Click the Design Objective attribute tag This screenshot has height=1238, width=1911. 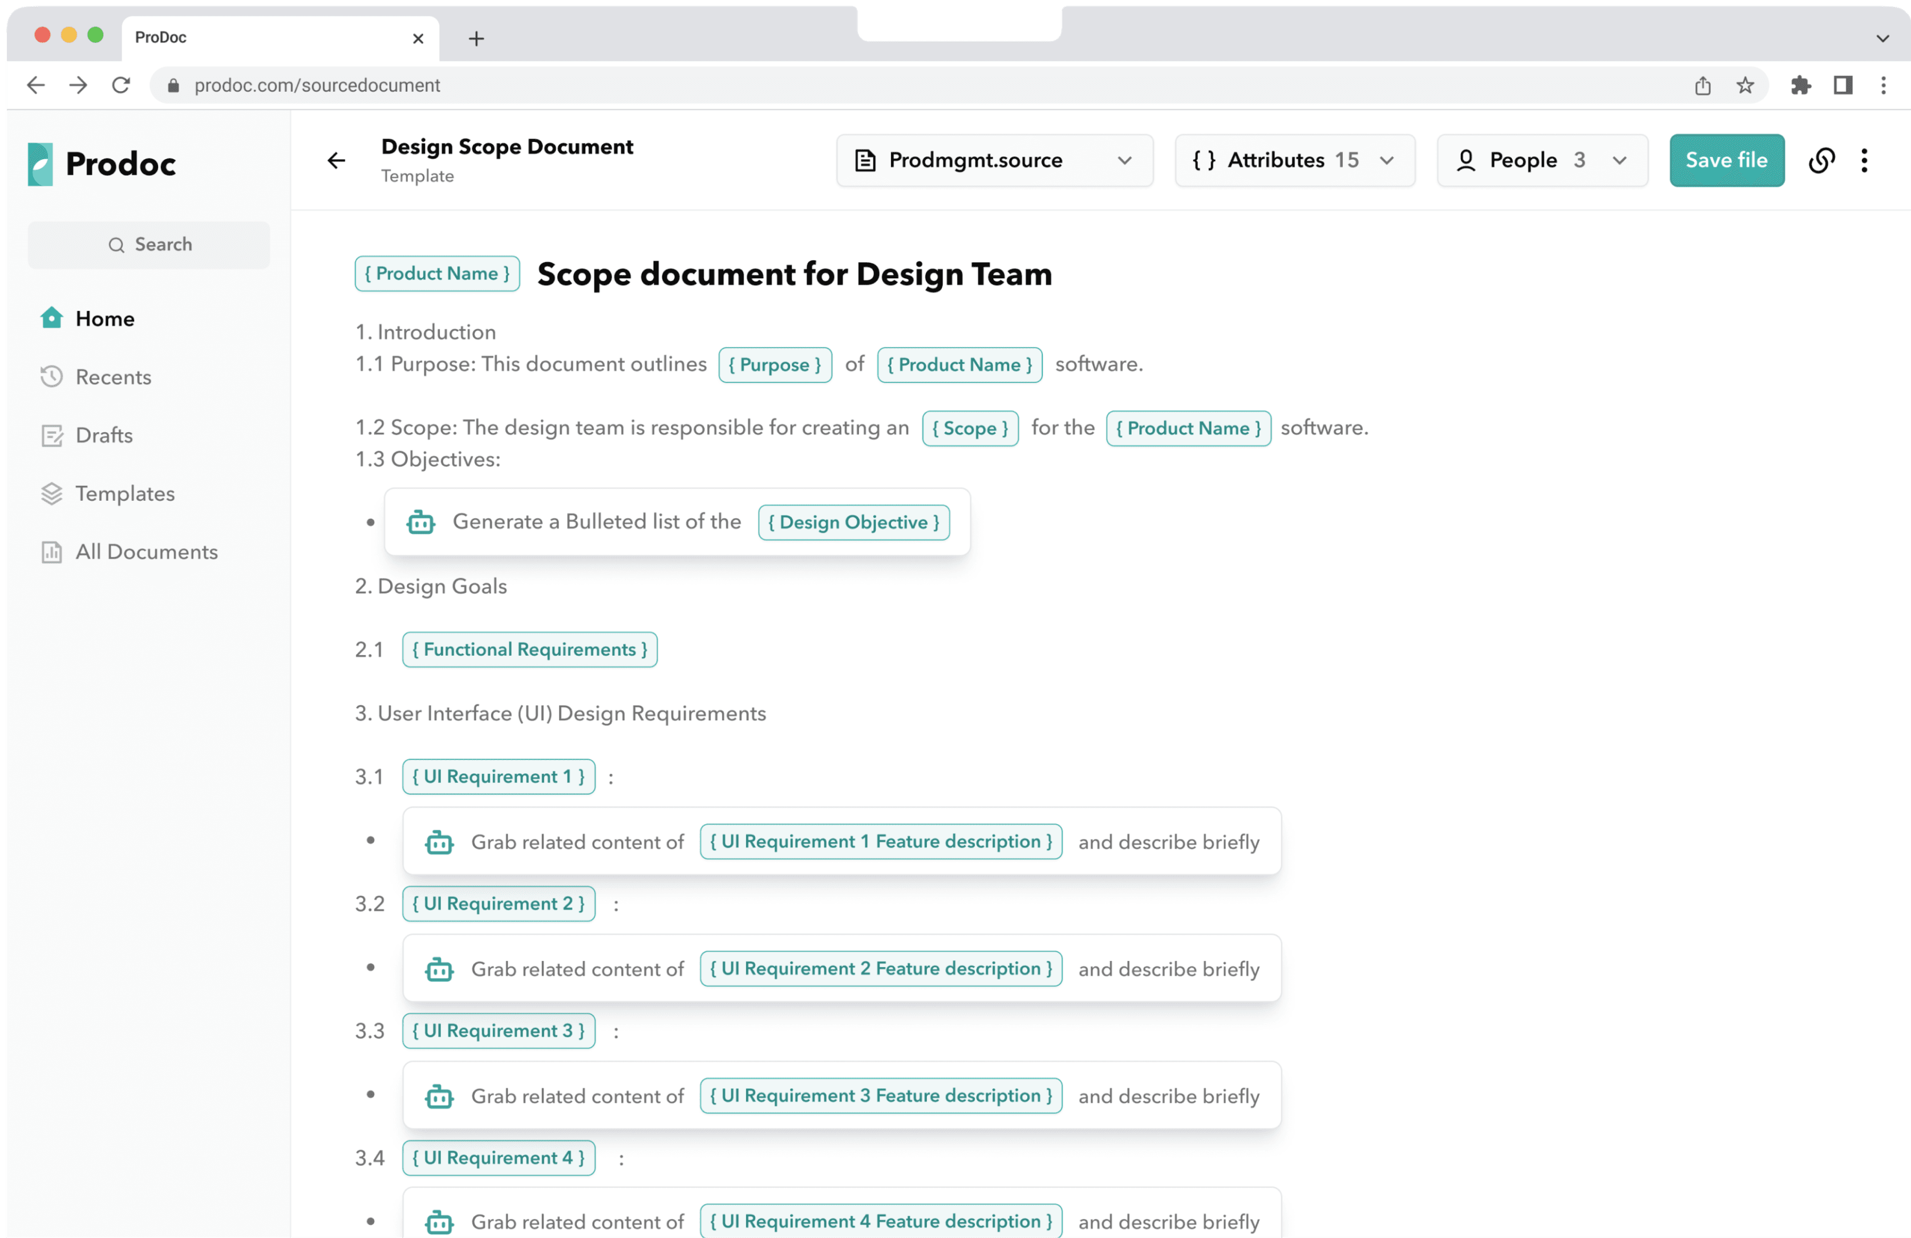[853, 522]
